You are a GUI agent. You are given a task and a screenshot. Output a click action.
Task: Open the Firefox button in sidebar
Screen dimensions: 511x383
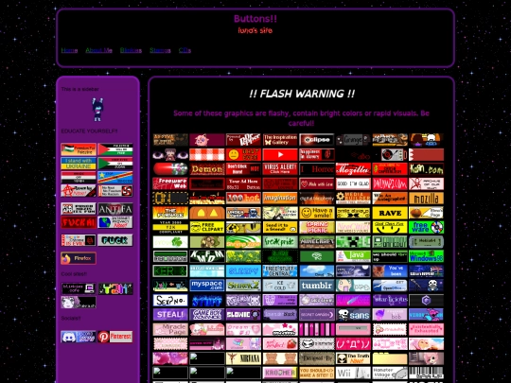tap(79, 258)
